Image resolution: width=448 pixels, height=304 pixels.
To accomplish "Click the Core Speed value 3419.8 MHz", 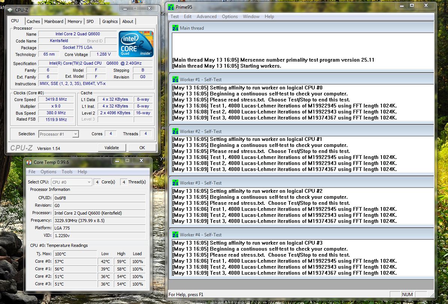I will coord(56,100).
